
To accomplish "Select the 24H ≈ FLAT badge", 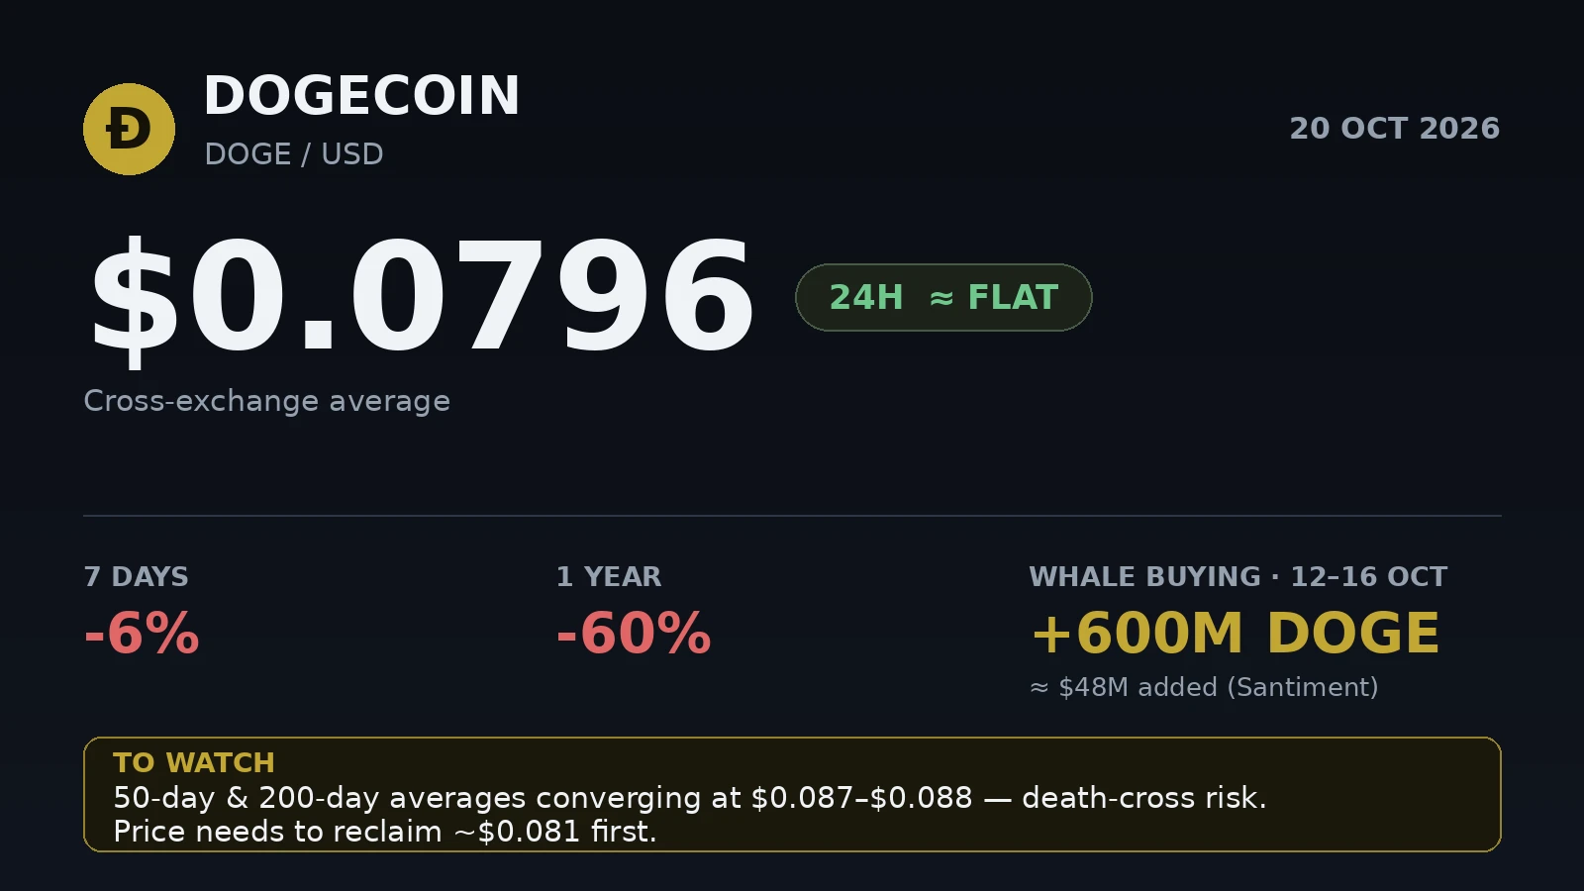I will [x=943, y=297].
